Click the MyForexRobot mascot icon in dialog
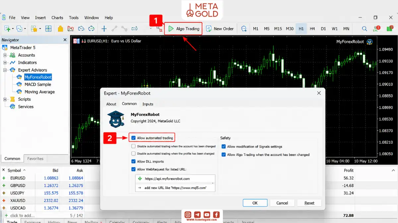This screenshot has width=398, height=223. pyautogui.click(x=116, y=120)
